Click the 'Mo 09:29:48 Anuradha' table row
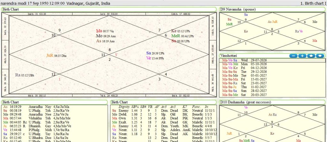The image size is (327, 142). click(x=55, y=114)
